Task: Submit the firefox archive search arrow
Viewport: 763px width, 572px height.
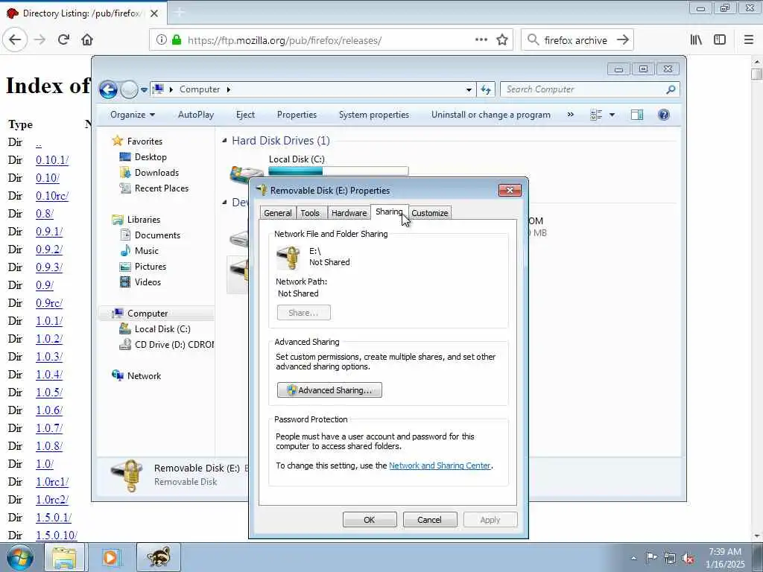Action: click(x=623, y=40)
